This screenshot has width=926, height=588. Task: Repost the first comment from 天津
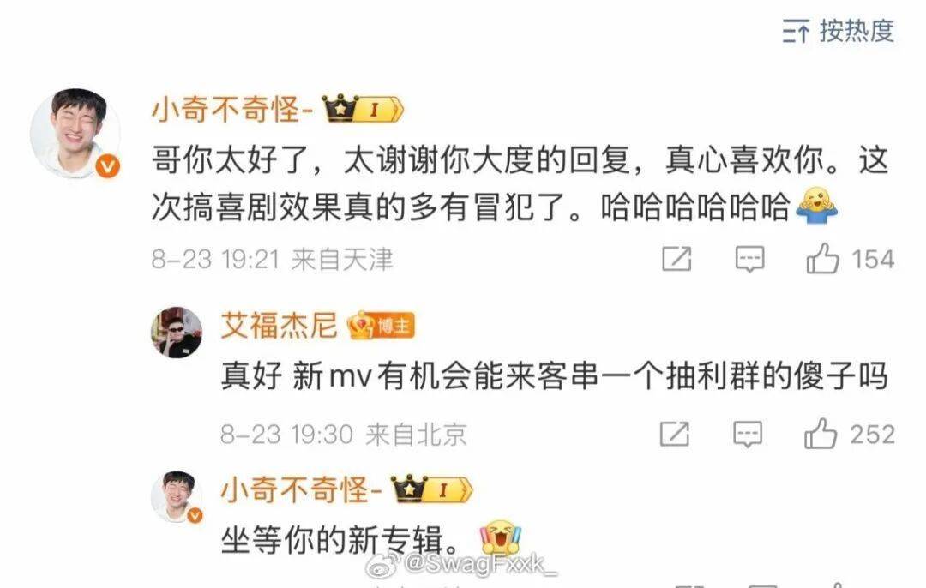[676, 259]
